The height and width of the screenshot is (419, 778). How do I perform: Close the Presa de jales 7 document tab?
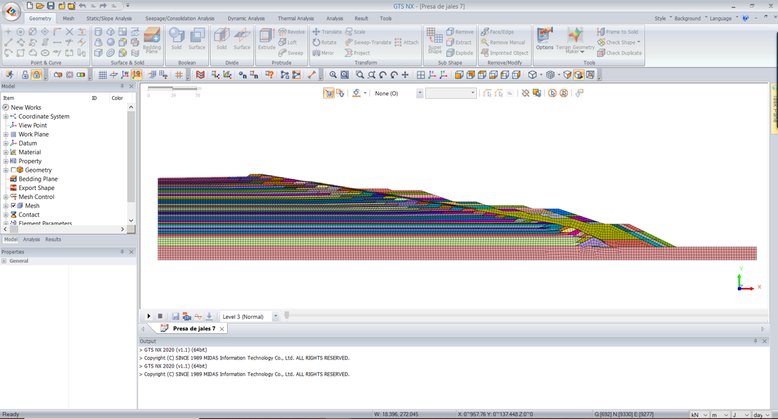222,329
